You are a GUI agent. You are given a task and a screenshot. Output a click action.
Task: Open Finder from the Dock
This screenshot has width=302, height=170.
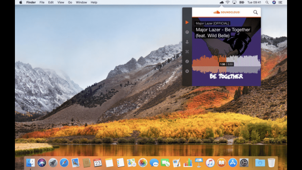(31, 163)
